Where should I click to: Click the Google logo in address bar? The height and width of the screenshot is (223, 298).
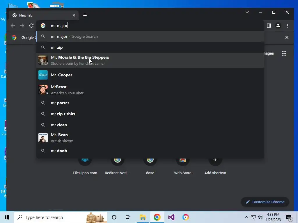[x=43, y=26]
